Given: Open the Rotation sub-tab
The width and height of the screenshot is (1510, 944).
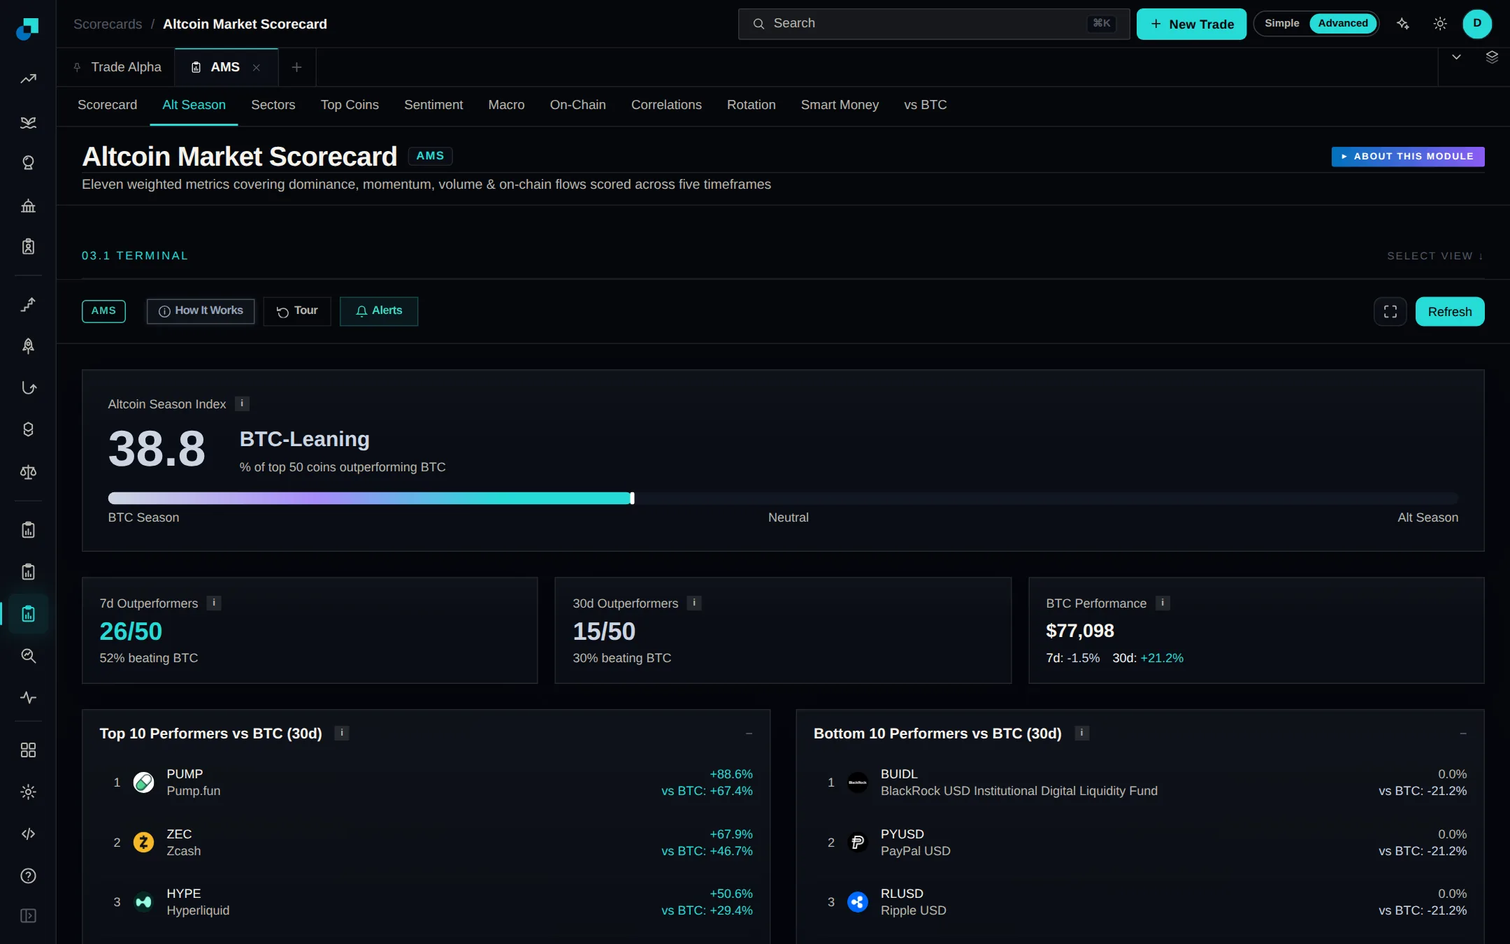Looking at the screenshot, I should 751,105.
